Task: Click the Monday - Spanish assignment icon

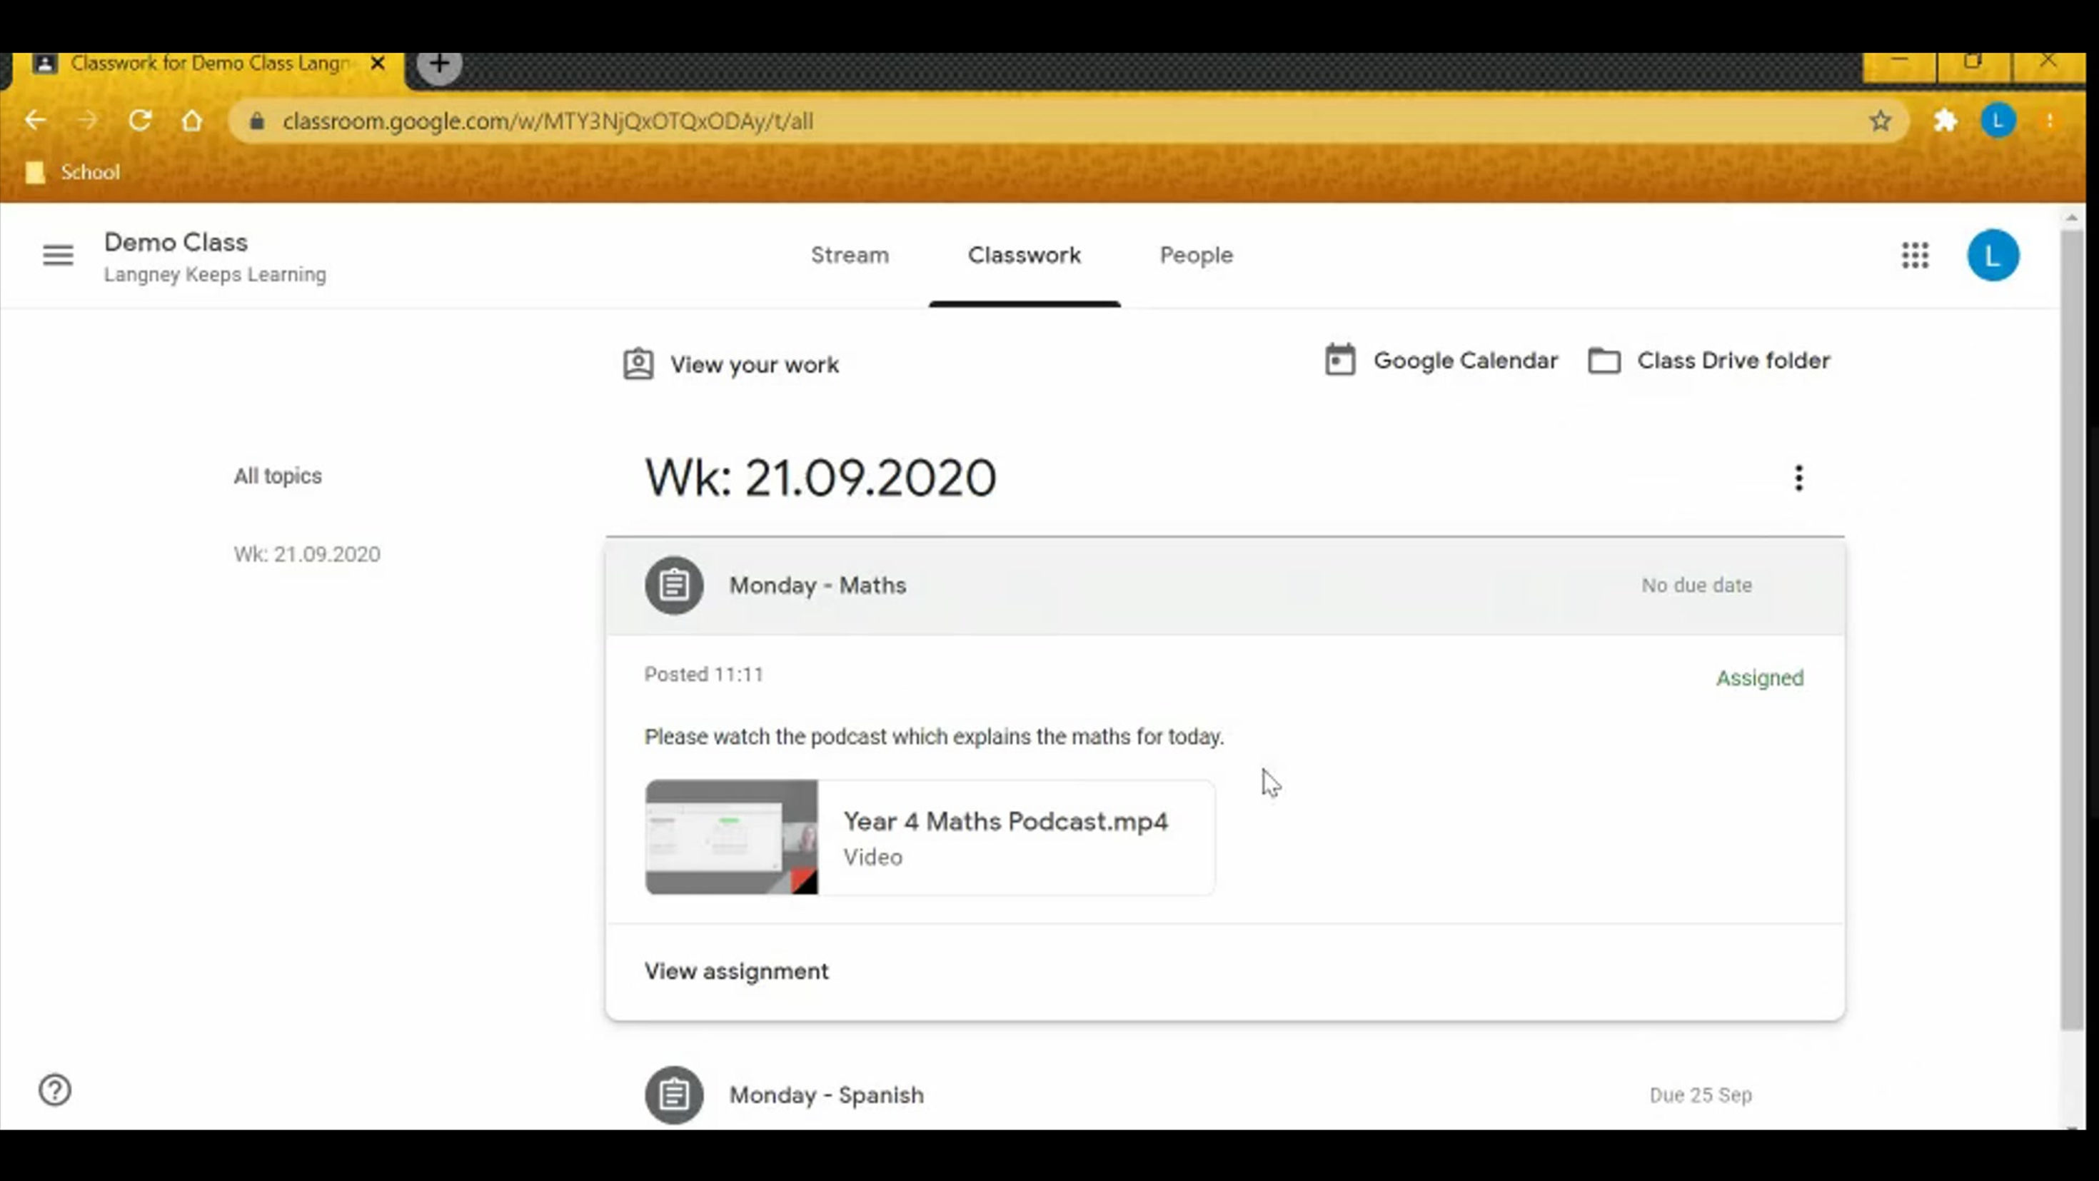Action: 674,1095
